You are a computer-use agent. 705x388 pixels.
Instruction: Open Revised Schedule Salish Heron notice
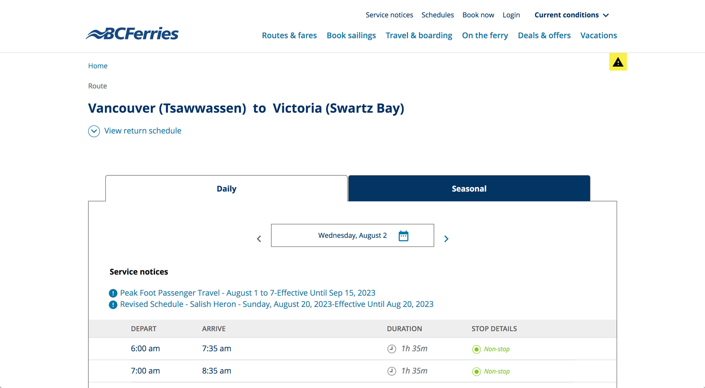coord(277,304)
